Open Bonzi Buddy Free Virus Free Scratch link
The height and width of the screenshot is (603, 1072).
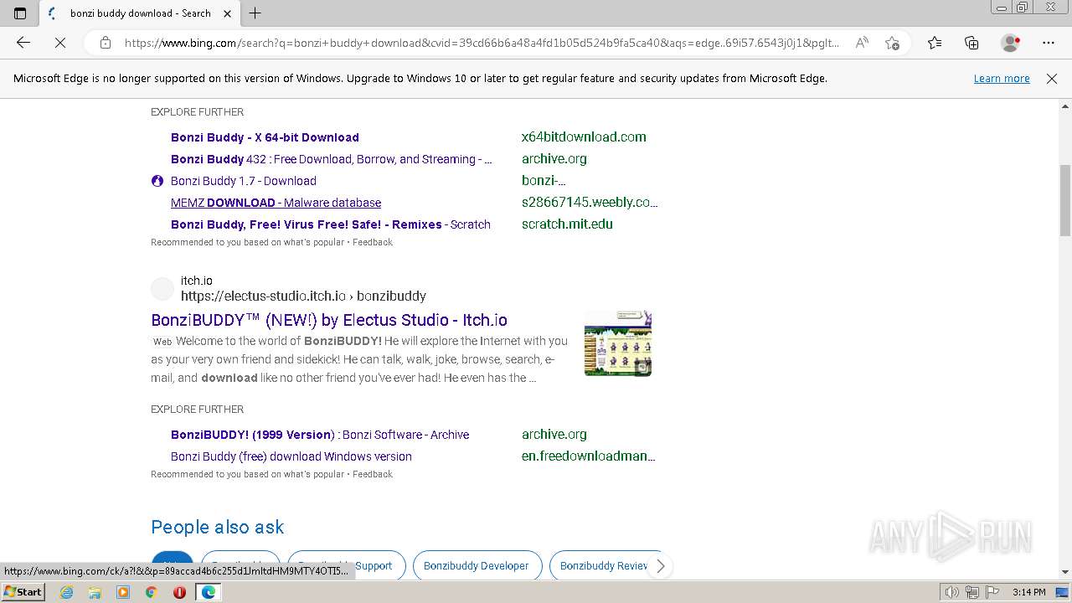[x=331, y=224]
